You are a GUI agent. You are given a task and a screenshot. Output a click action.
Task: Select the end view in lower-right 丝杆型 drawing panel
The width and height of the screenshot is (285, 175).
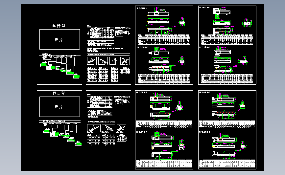pos(243,61)
